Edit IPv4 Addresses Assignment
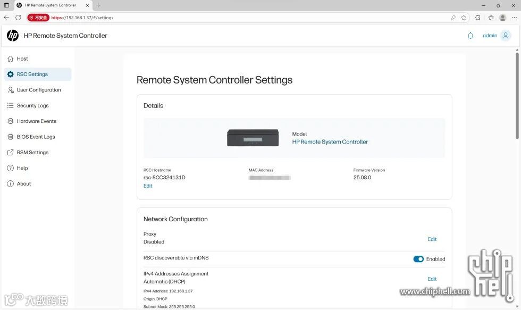 (432, 279)
